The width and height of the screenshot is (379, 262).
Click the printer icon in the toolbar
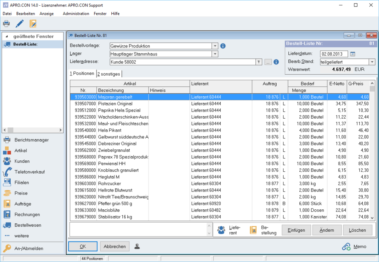click(x=6, y=24)
